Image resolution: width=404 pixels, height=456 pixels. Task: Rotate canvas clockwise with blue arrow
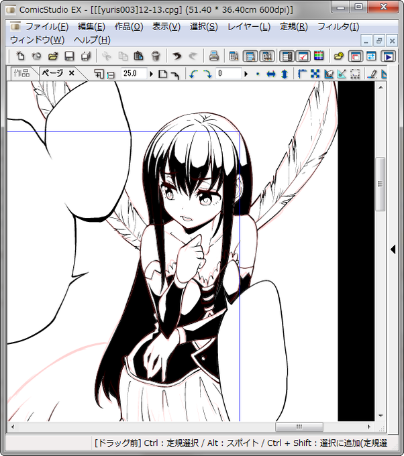[207, 74]
